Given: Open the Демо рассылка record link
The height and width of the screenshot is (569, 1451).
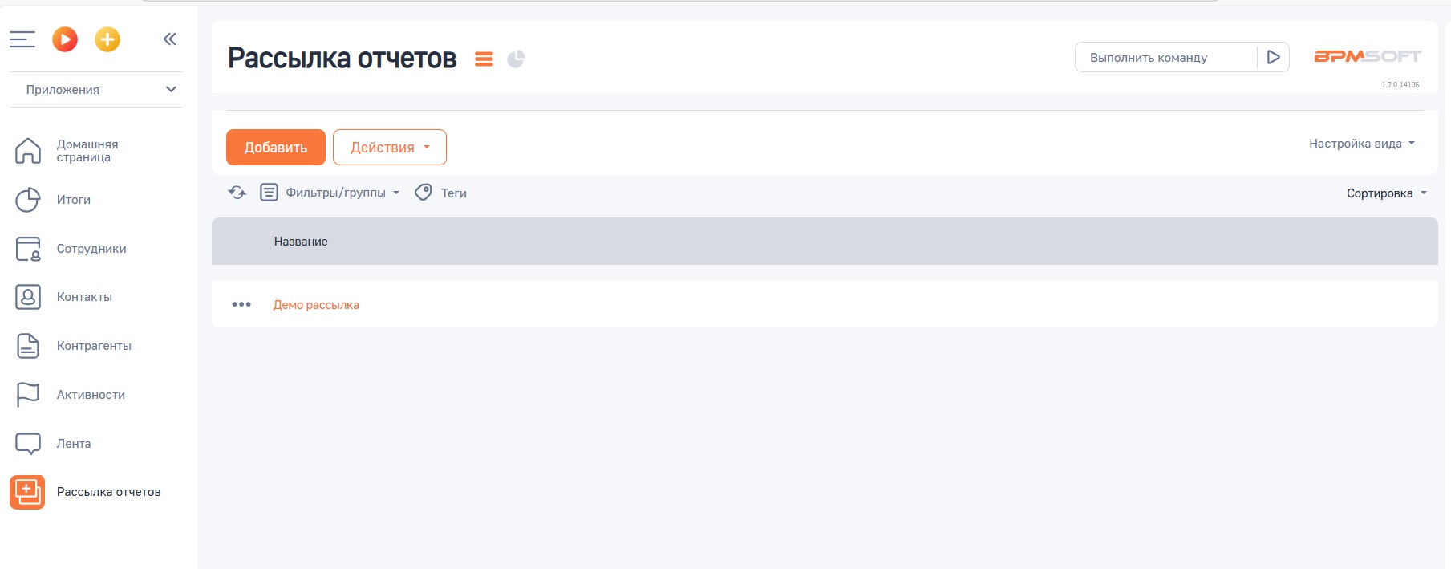Looking at the screenshot, I should click(x=316, y=305).
